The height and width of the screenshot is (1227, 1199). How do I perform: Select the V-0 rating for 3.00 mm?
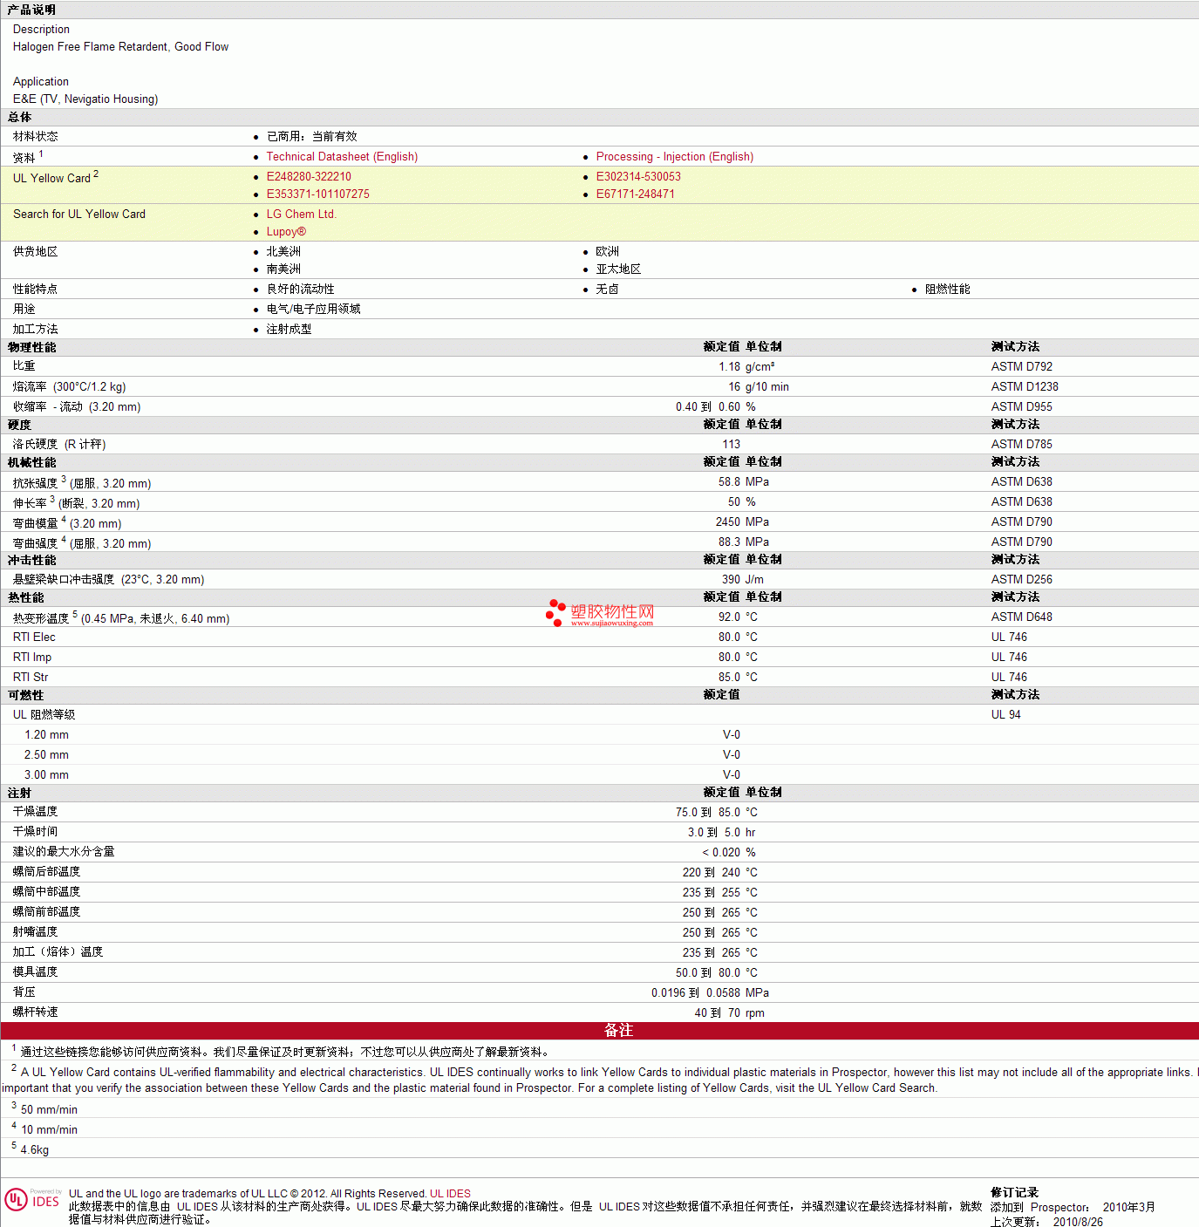coord(731,775)
